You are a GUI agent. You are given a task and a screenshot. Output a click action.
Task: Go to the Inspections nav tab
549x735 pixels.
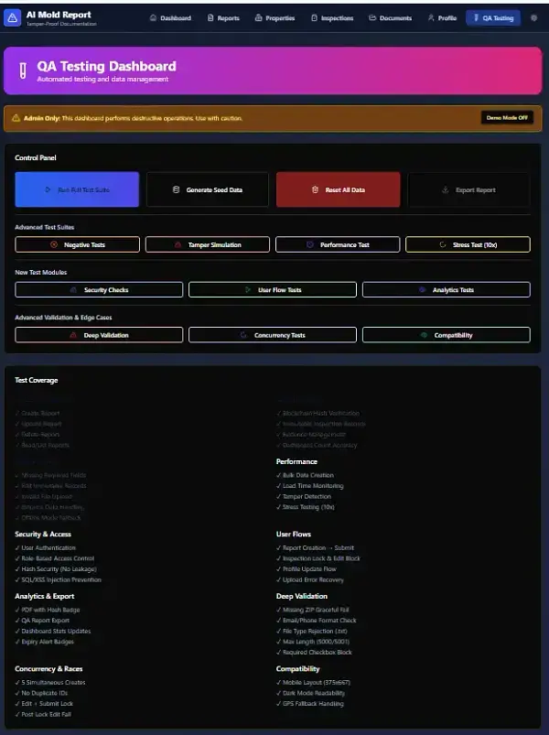tap(331, 17)
